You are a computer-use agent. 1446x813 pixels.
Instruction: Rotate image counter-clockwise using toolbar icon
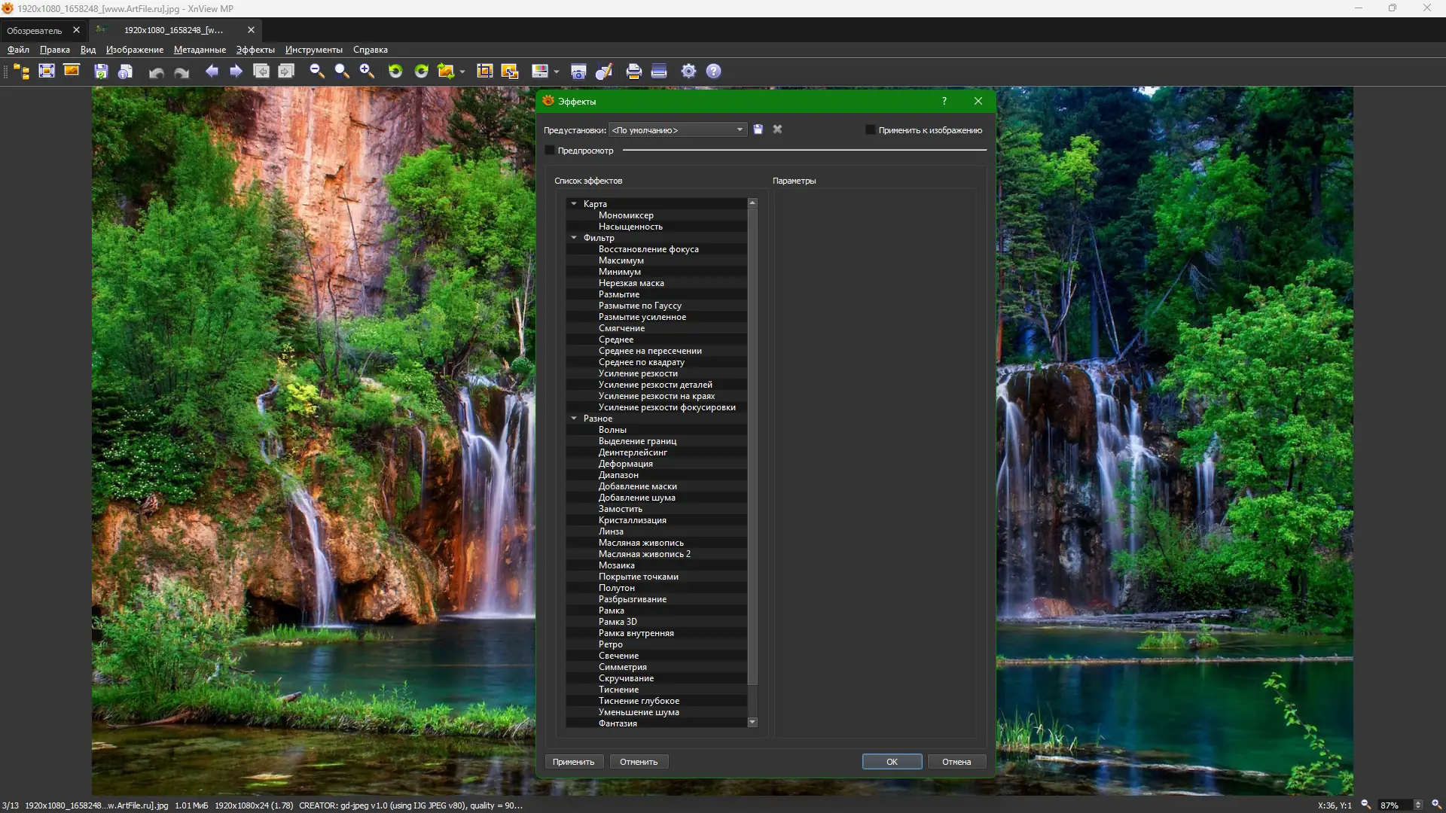coord(395,71)
